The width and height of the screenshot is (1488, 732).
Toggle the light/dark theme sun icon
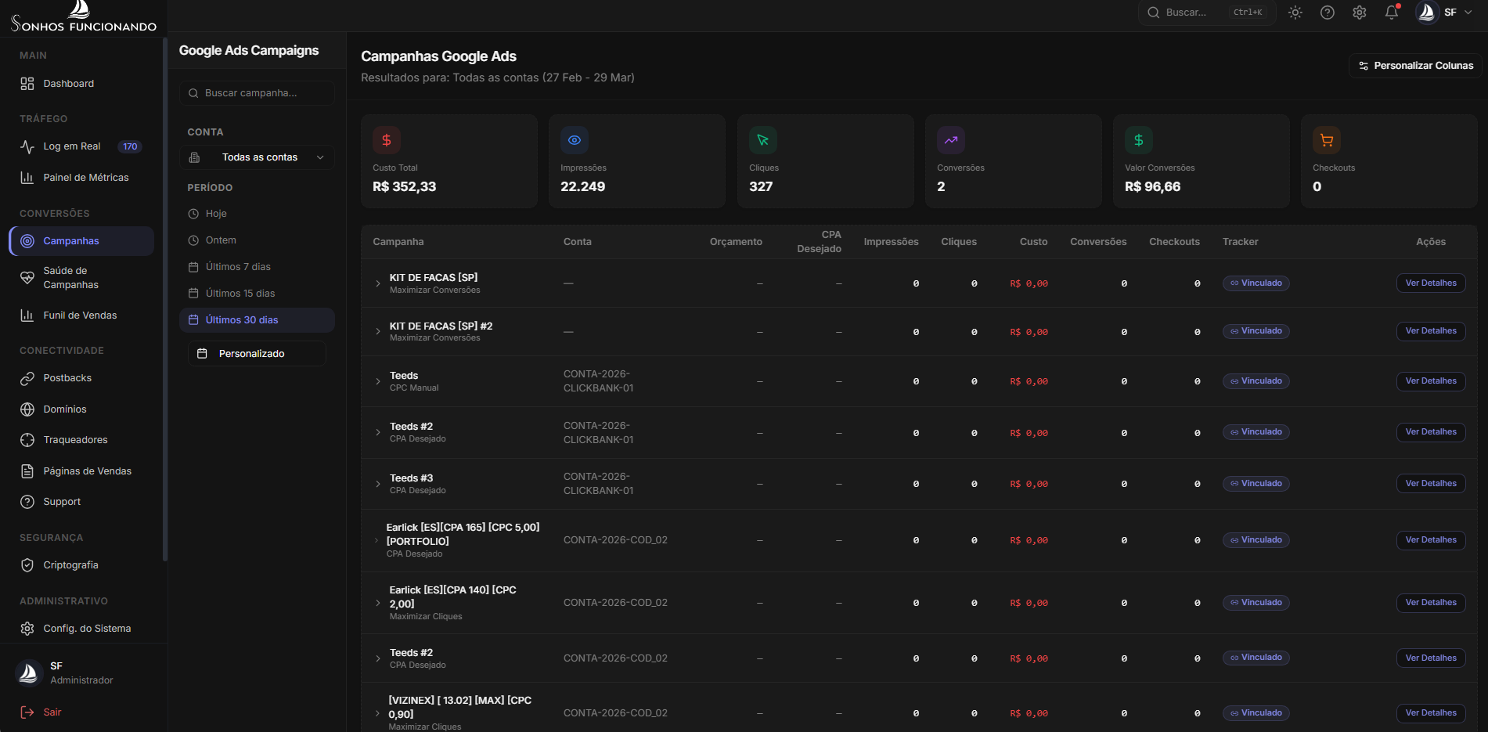1295,13
